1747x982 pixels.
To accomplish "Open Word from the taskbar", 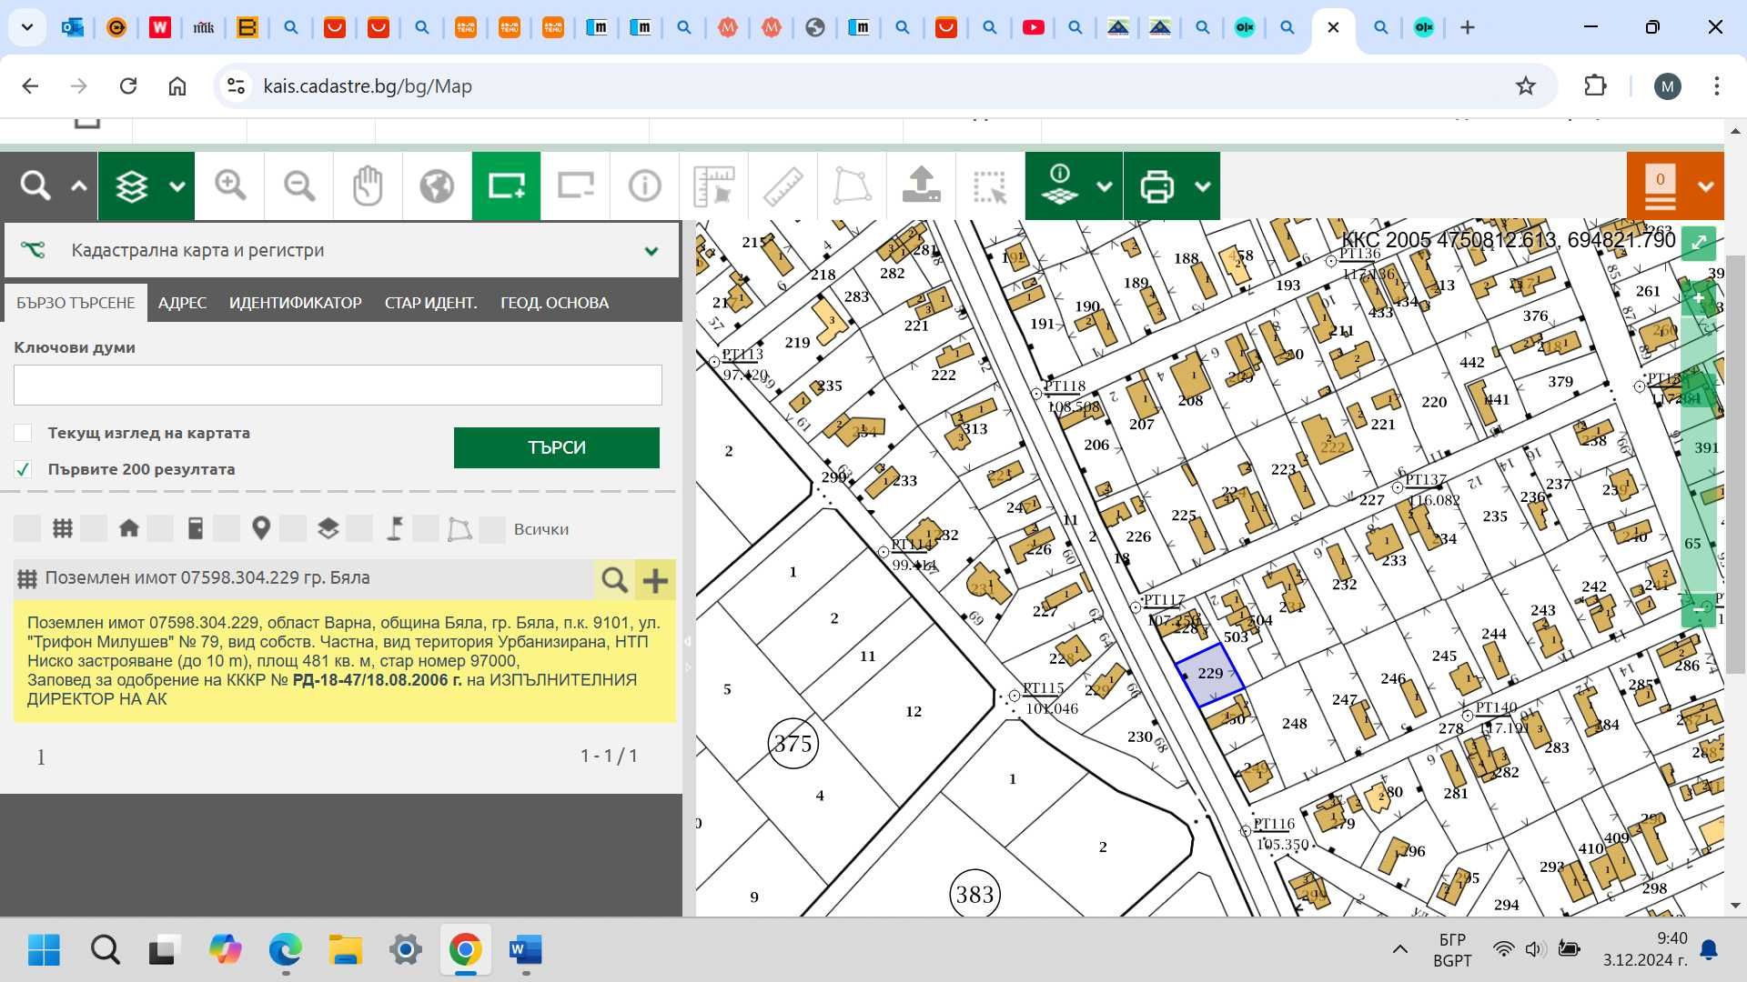I will tap(526, 950).
